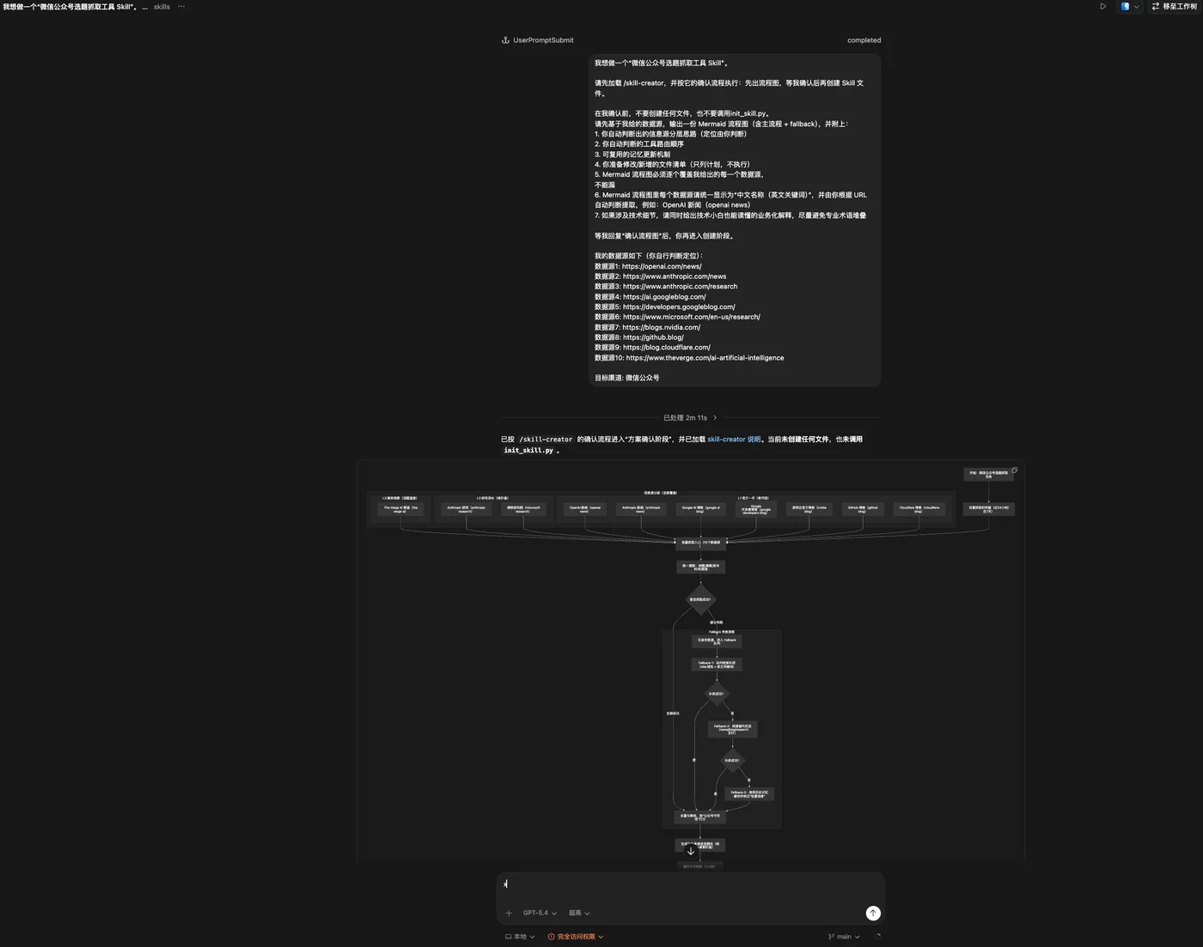This screenshot has height=947, width=1203.
Task: Expand the 已处理 2m 11s details
Action: 690,418
